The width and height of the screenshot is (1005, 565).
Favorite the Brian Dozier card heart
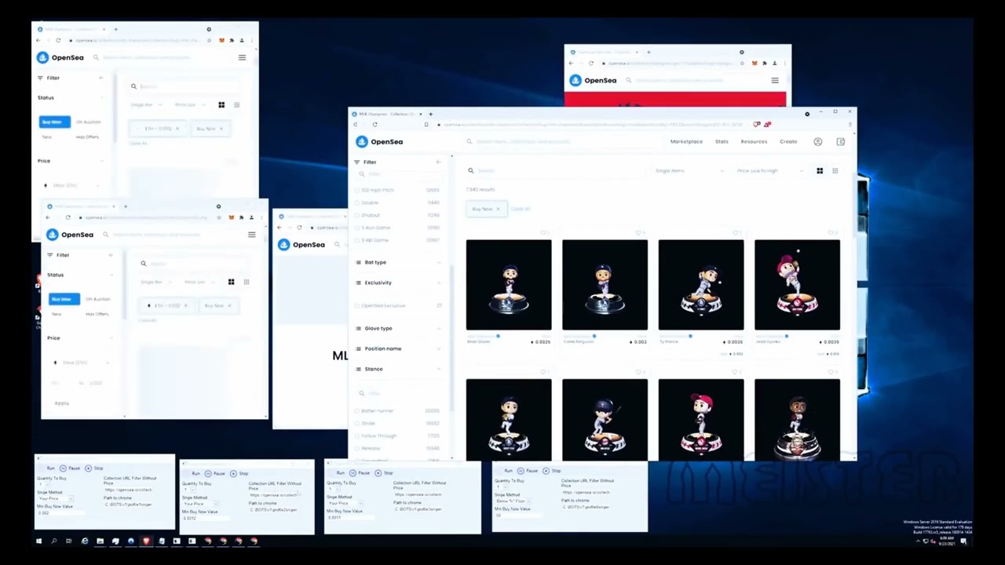click(545, 232)
